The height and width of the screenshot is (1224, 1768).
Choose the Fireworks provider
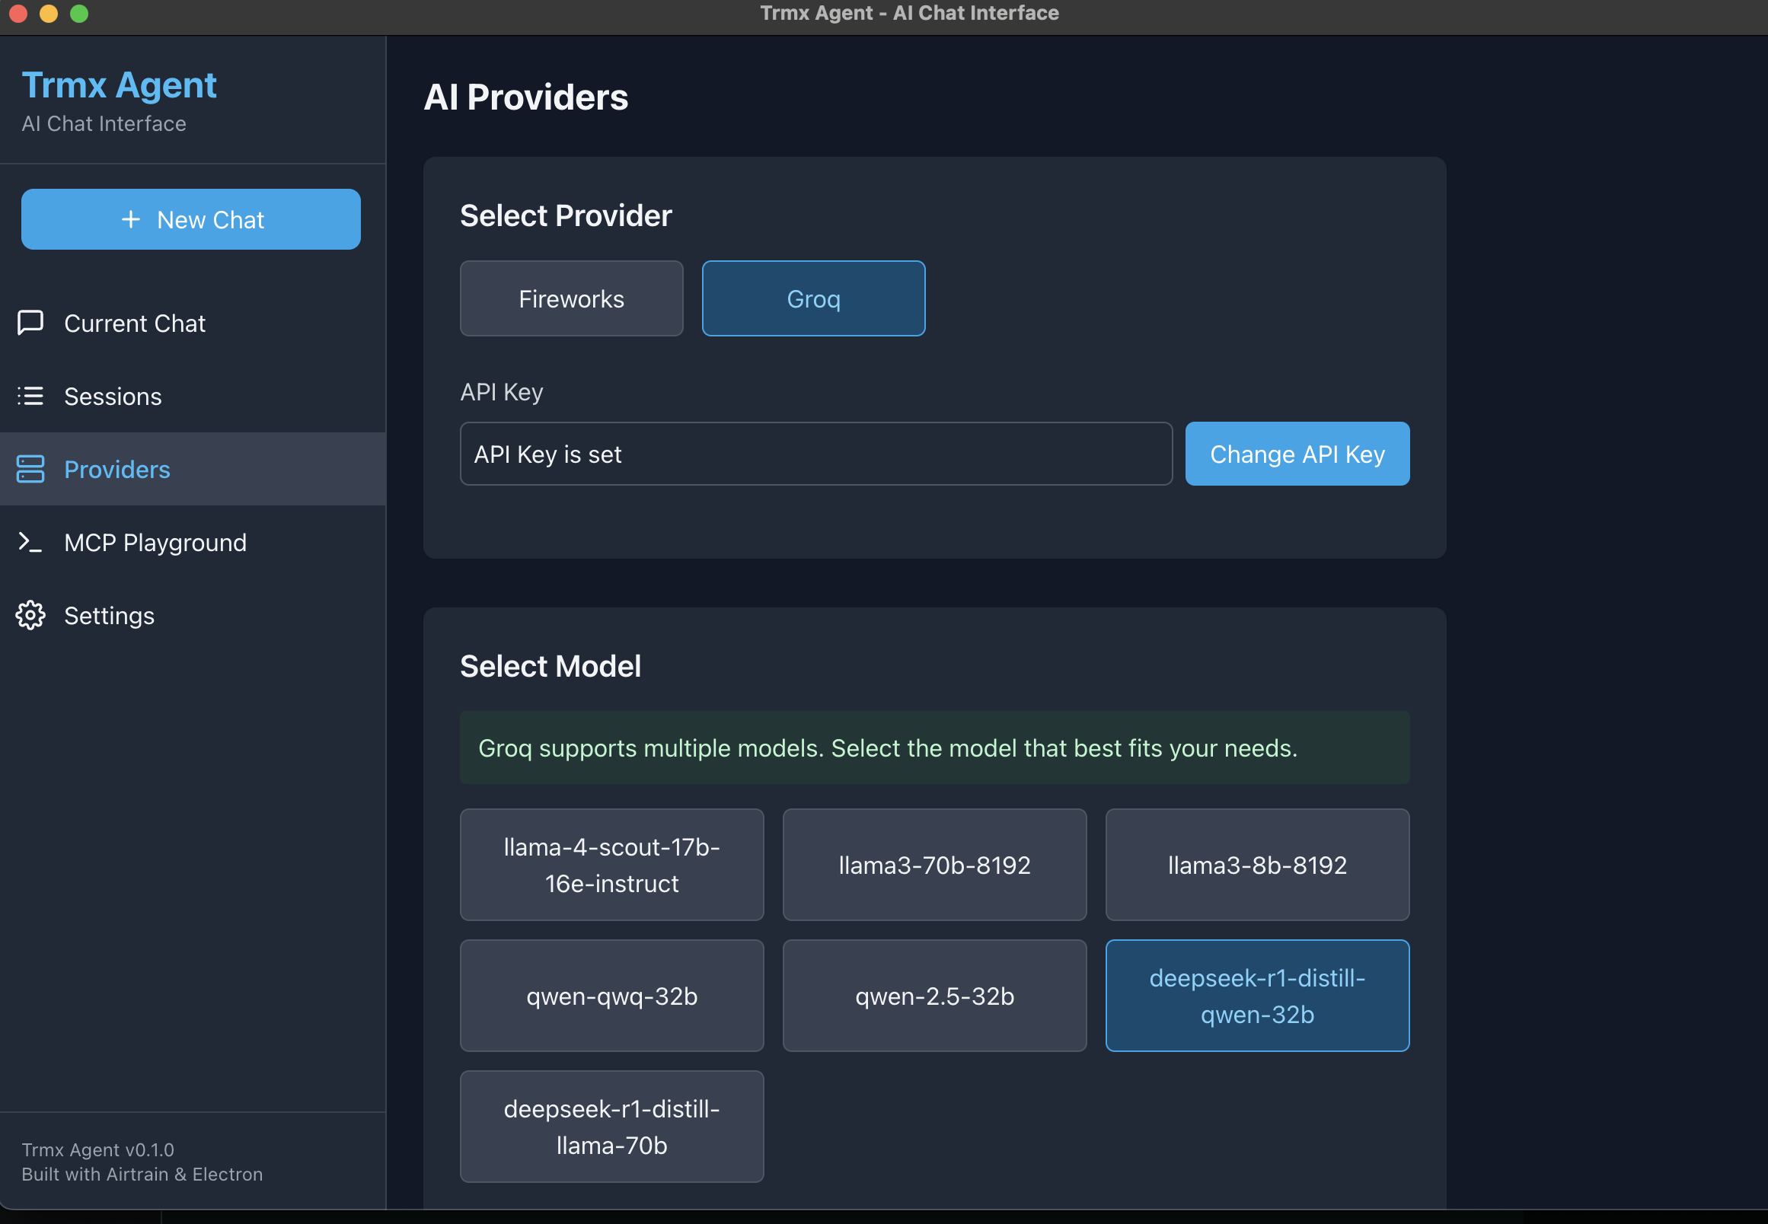point(571,298)
